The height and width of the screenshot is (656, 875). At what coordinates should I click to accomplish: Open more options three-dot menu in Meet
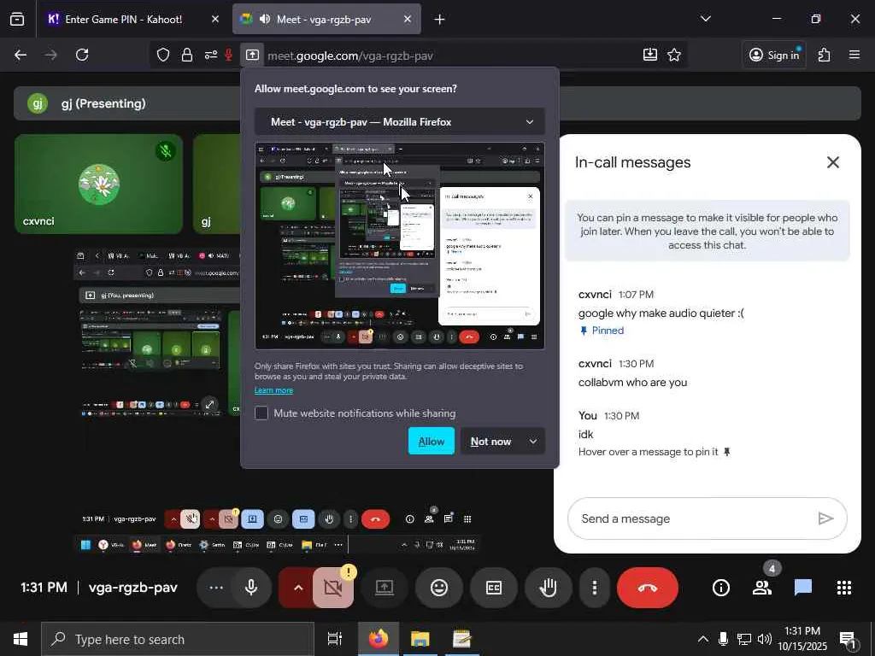pos(595,588)
